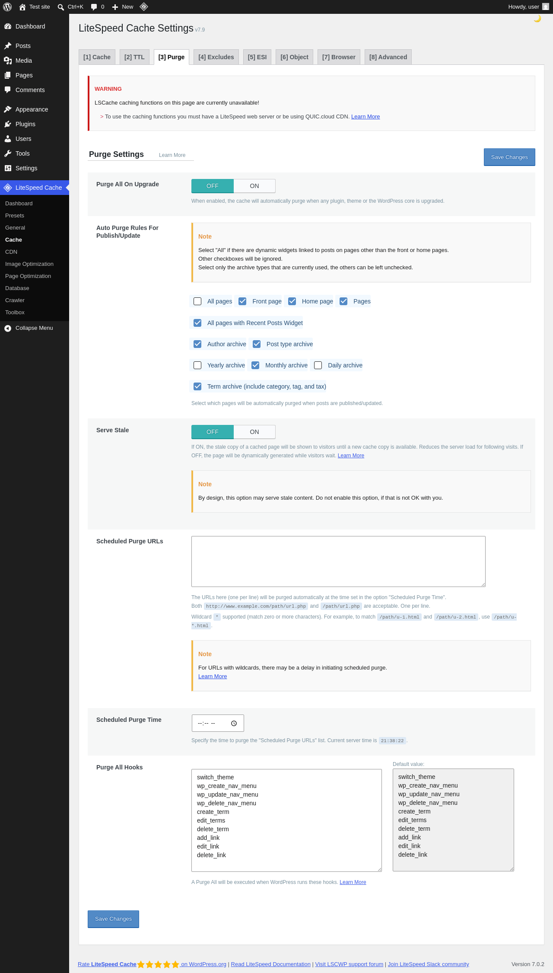Open Learn More under Purge All Hooks
Screen dimensions: 553x973
pos(353,882)
